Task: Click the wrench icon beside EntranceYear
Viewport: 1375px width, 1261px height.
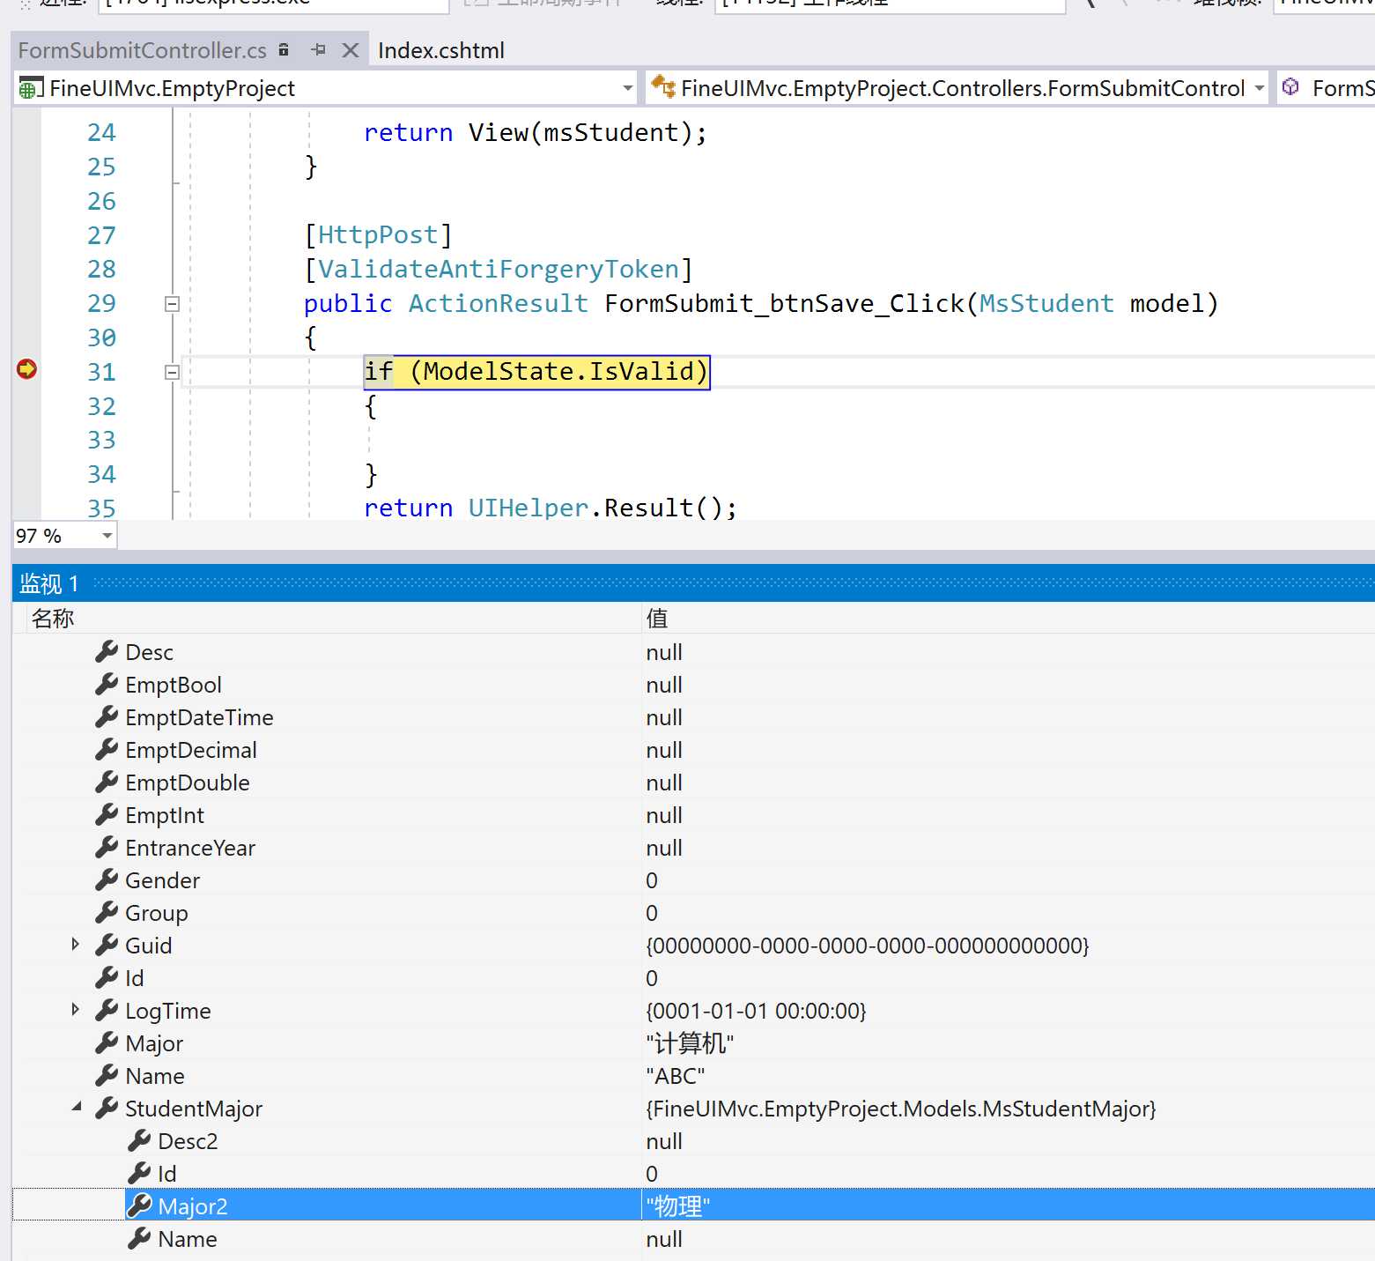Action: (107, 847)
